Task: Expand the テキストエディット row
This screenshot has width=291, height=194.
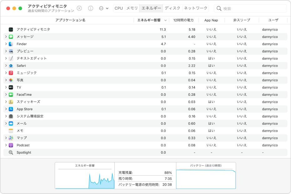Action: point(6,58)
